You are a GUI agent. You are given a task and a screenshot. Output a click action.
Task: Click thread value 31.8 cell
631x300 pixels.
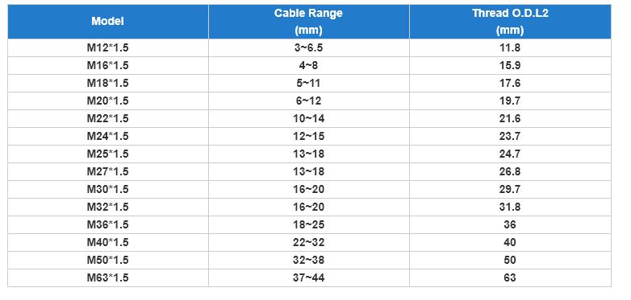tap(510, 207)
